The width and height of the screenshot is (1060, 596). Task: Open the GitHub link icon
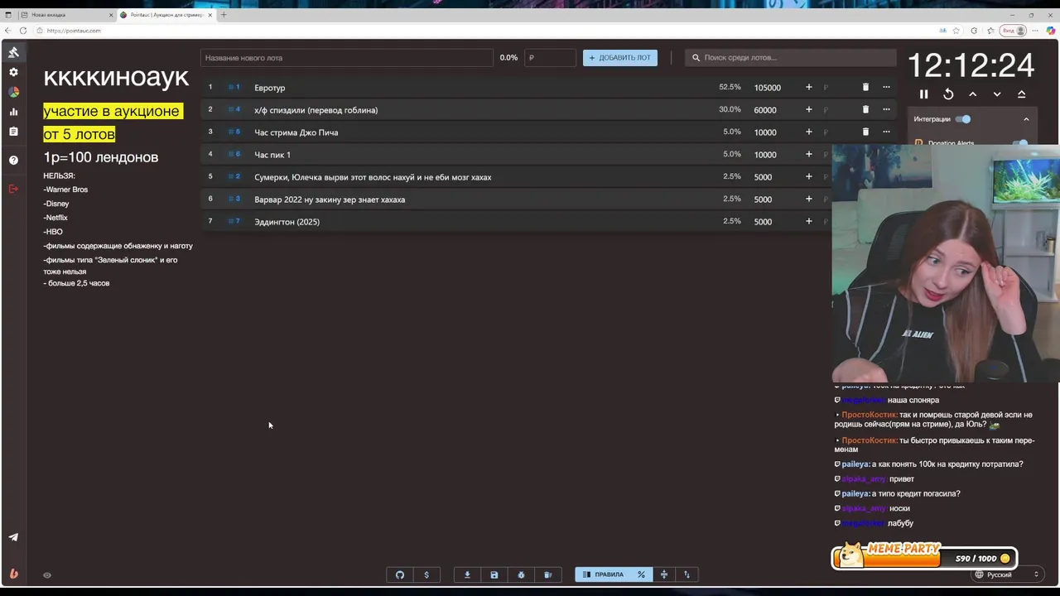coord(400,574)
